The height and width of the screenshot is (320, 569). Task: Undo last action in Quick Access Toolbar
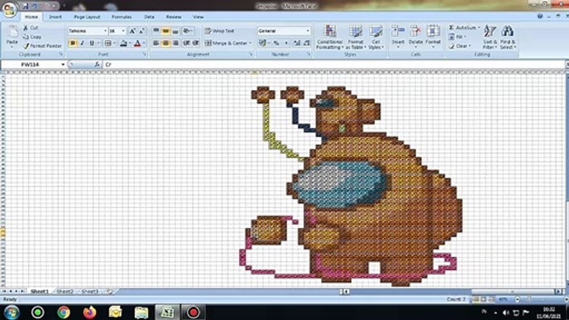35,6
